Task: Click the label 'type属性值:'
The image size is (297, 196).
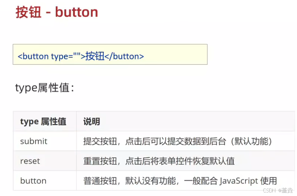Action: (45, 88)
